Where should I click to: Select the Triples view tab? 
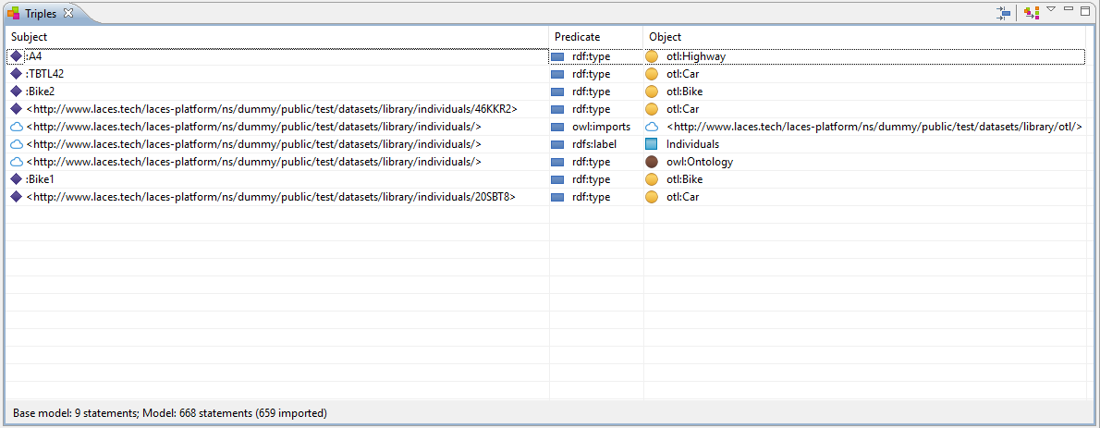click(39, 14)
